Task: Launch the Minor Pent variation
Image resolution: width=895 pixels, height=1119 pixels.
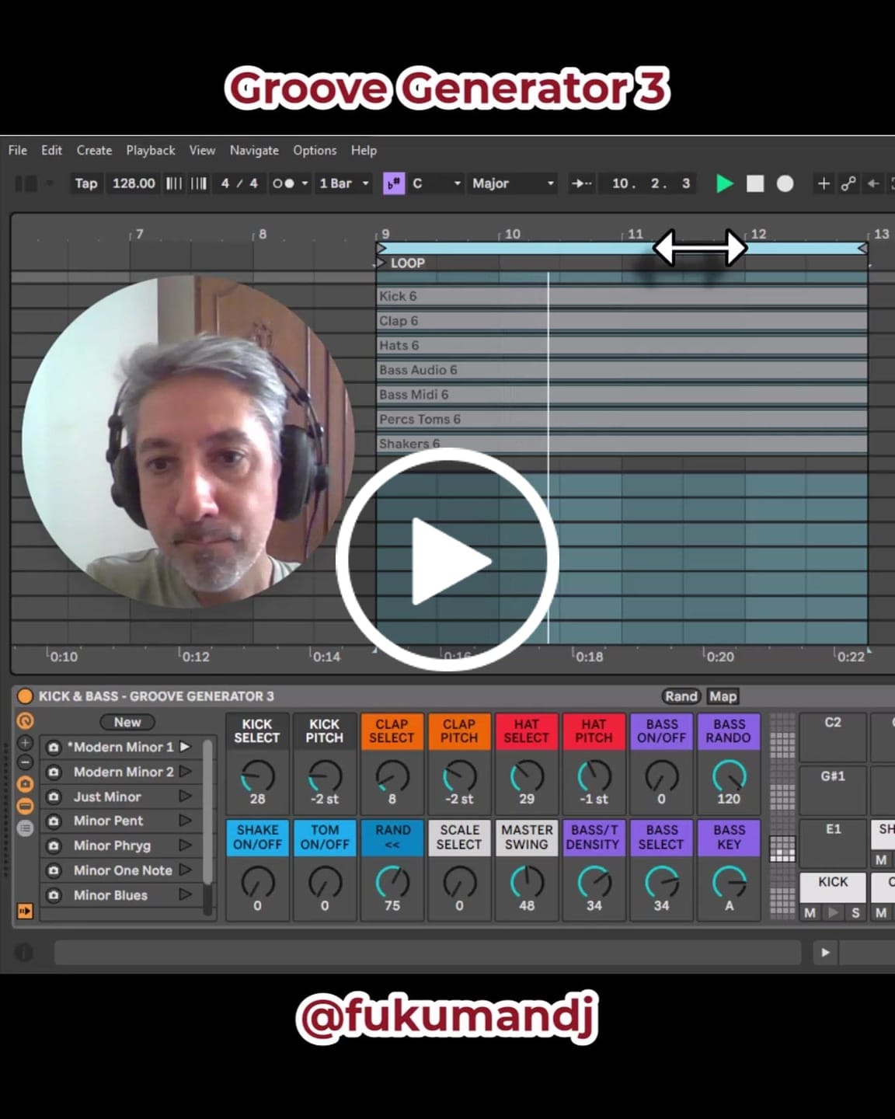Action: (x=185, y=821)
